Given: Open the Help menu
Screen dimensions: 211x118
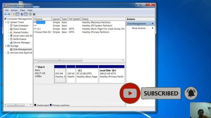Looking at the screenshot, I should pos(30,10).
